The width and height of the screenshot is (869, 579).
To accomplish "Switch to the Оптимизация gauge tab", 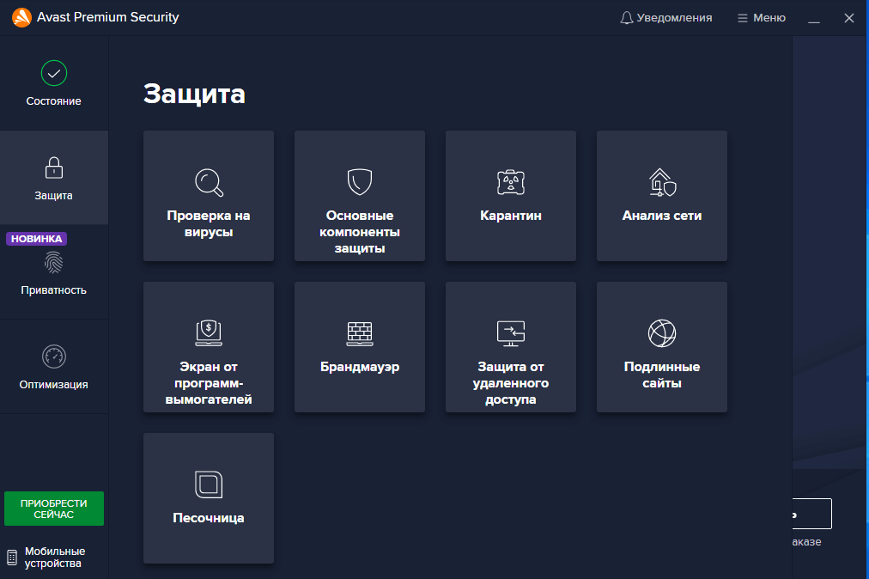I will click(54, 367).
